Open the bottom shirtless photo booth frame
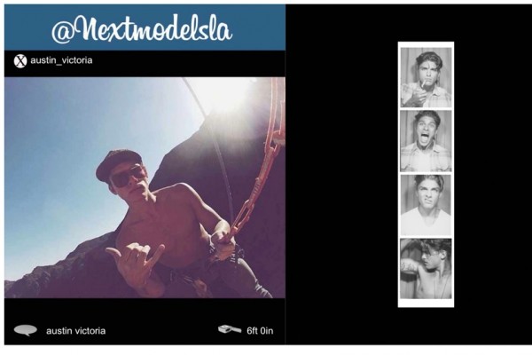This screenshot has height=355, width=532. (x=426, y=268)
